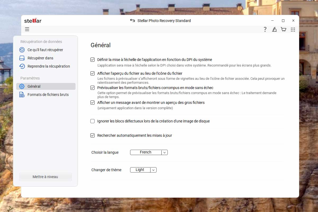The width and height of the screenshot is (318, 212).
Task: Open Formats de fichiers bruts settings
Action: click(48, 95)
